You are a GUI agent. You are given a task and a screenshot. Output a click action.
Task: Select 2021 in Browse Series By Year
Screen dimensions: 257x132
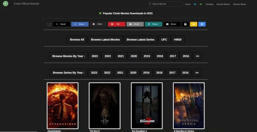pos(120,73)
